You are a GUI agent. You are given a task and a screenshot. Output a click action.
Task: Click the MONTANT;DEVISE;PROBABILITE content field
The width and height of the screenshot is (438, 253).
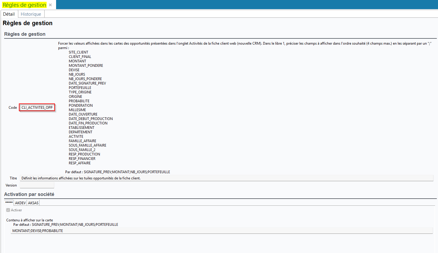(221, 231)
